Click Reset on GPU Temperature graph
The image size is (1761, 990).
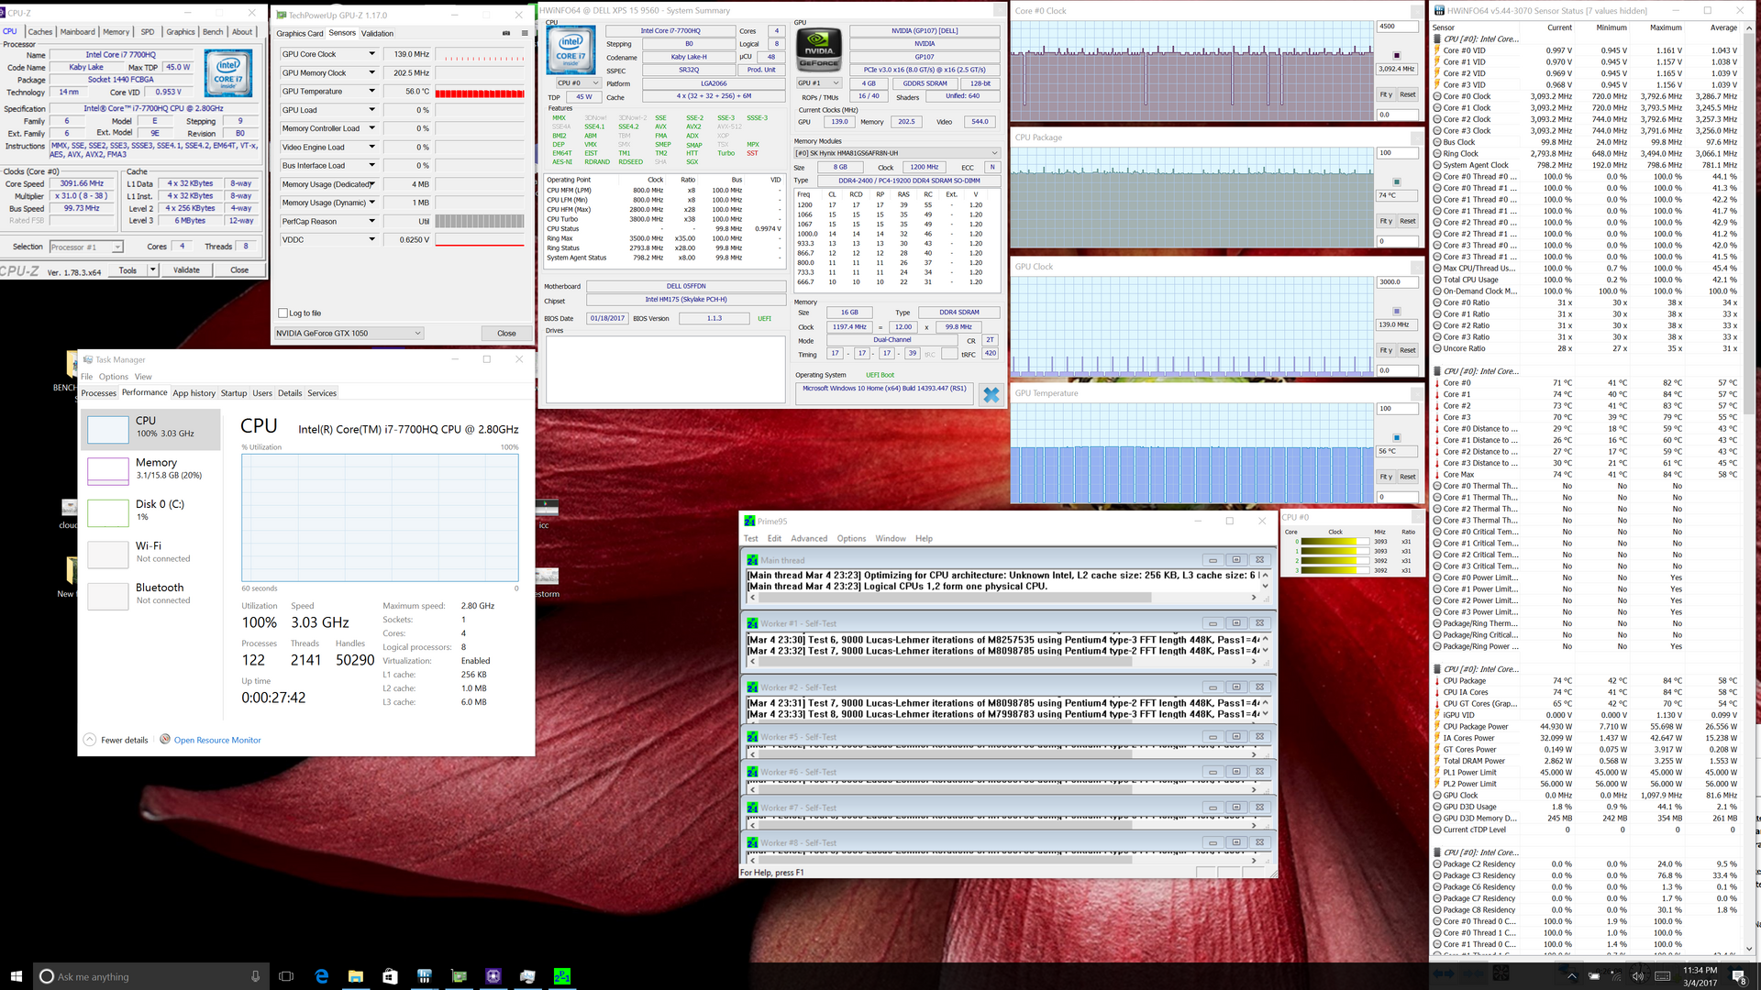tap(1408, 477)
